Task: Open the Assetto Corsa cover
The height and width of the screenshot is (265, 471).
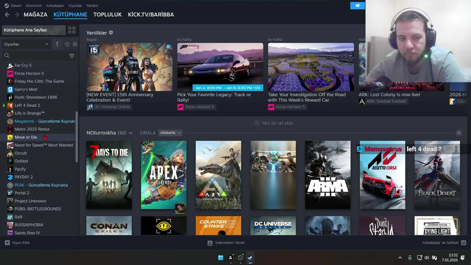Action: (382, 175)
